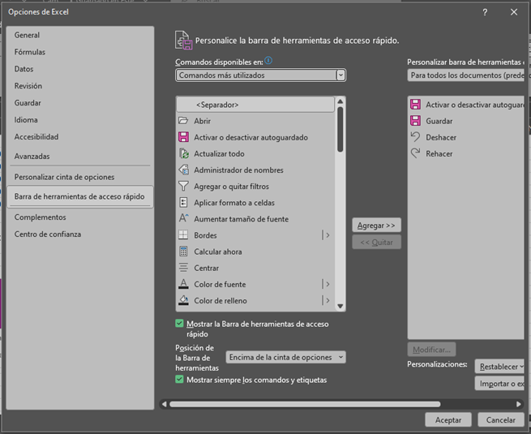Open the Complementos category
Image resolution: width=531 pixels, height=434 pixels.
pos(80,217)
